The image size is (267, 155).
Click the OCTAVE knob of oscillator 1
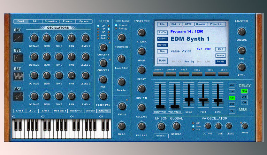pos(34,38)
